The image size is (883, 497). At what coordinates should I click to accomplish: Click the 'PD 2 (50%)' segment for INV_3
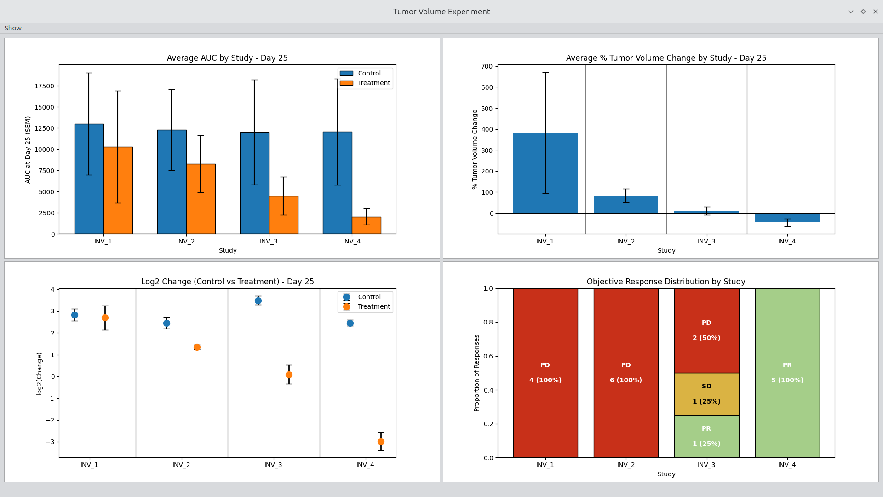707,330
